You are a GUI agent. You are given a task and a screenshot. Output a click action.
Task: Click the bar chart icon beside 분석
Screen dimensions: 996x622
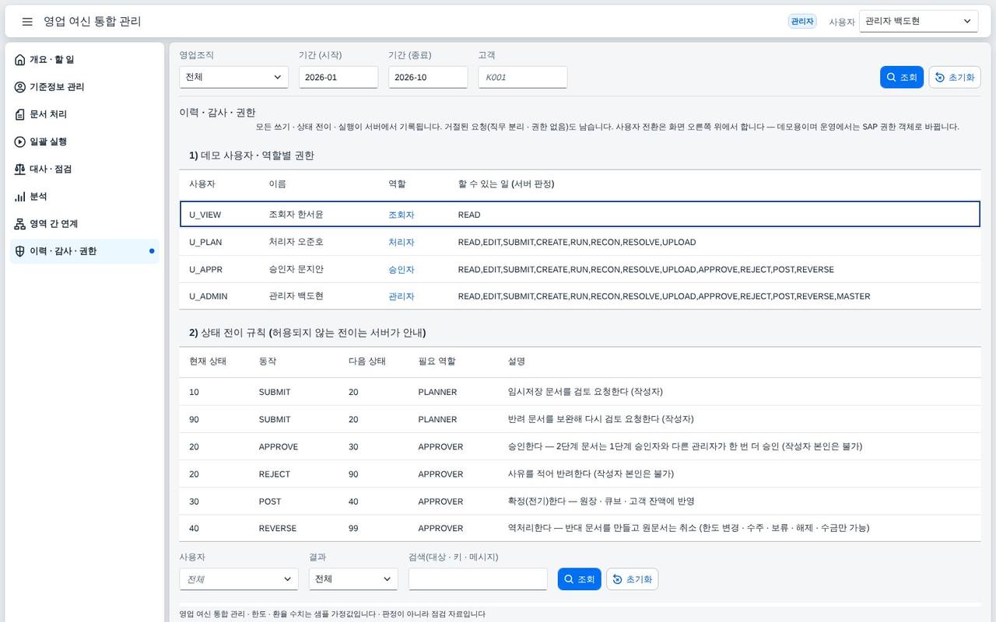(20, 197)
